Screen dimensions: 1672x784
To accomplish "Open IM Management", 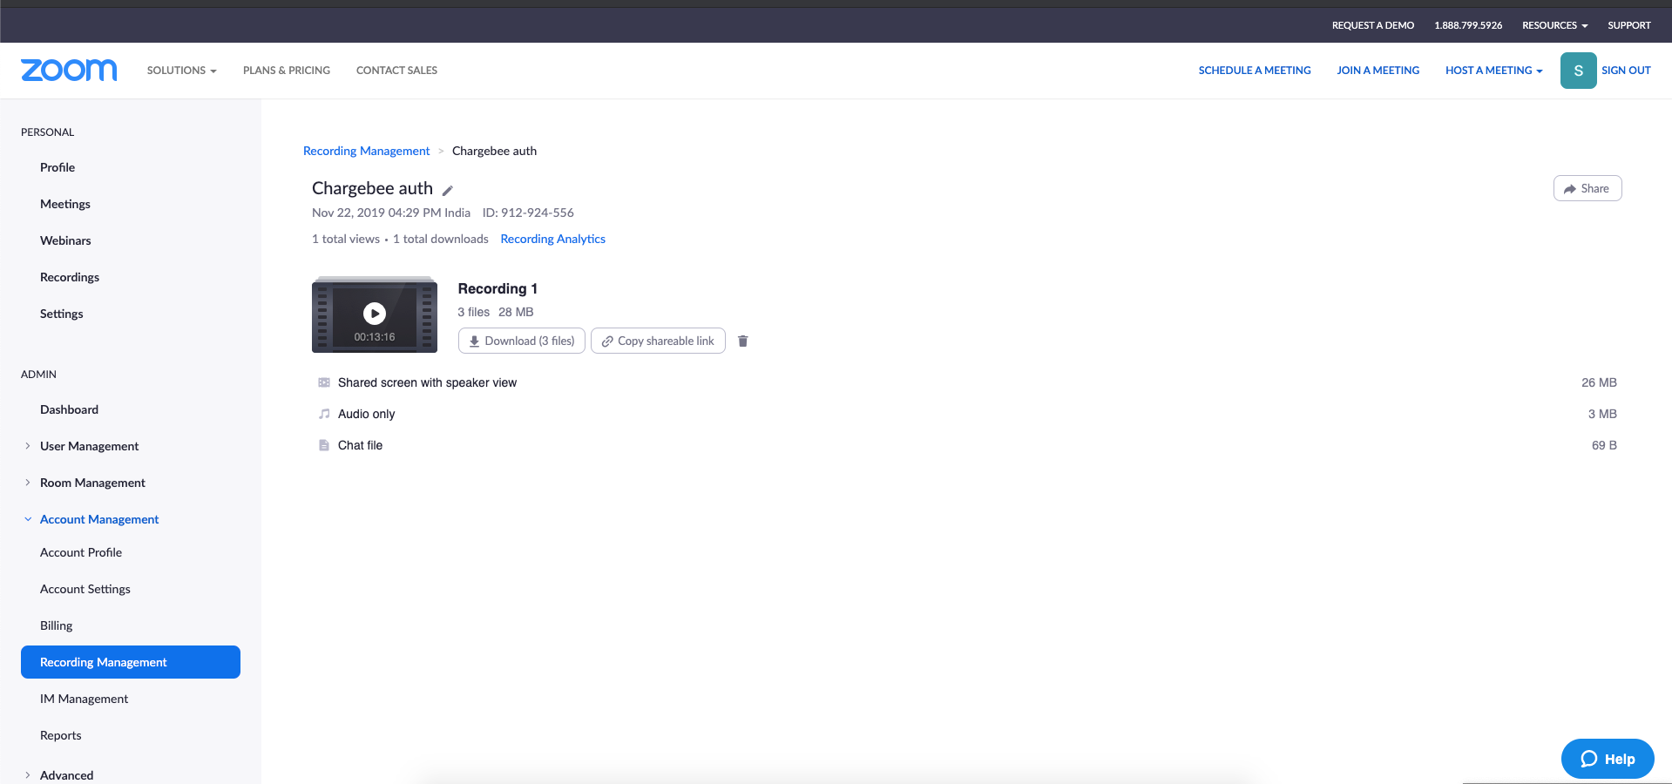I will tap(84, 699).
